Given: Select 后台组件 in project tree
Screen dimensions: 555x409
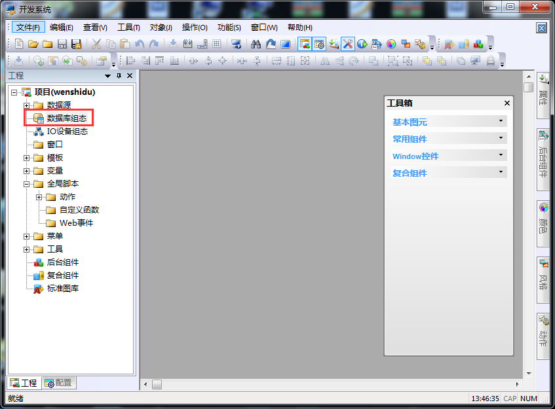Looking at the screenshot, I should tap(63, 262).
